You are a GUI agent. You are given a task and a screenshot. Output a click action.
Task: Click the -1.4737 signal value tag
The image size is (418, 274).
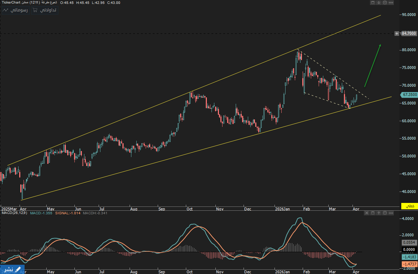409,264
